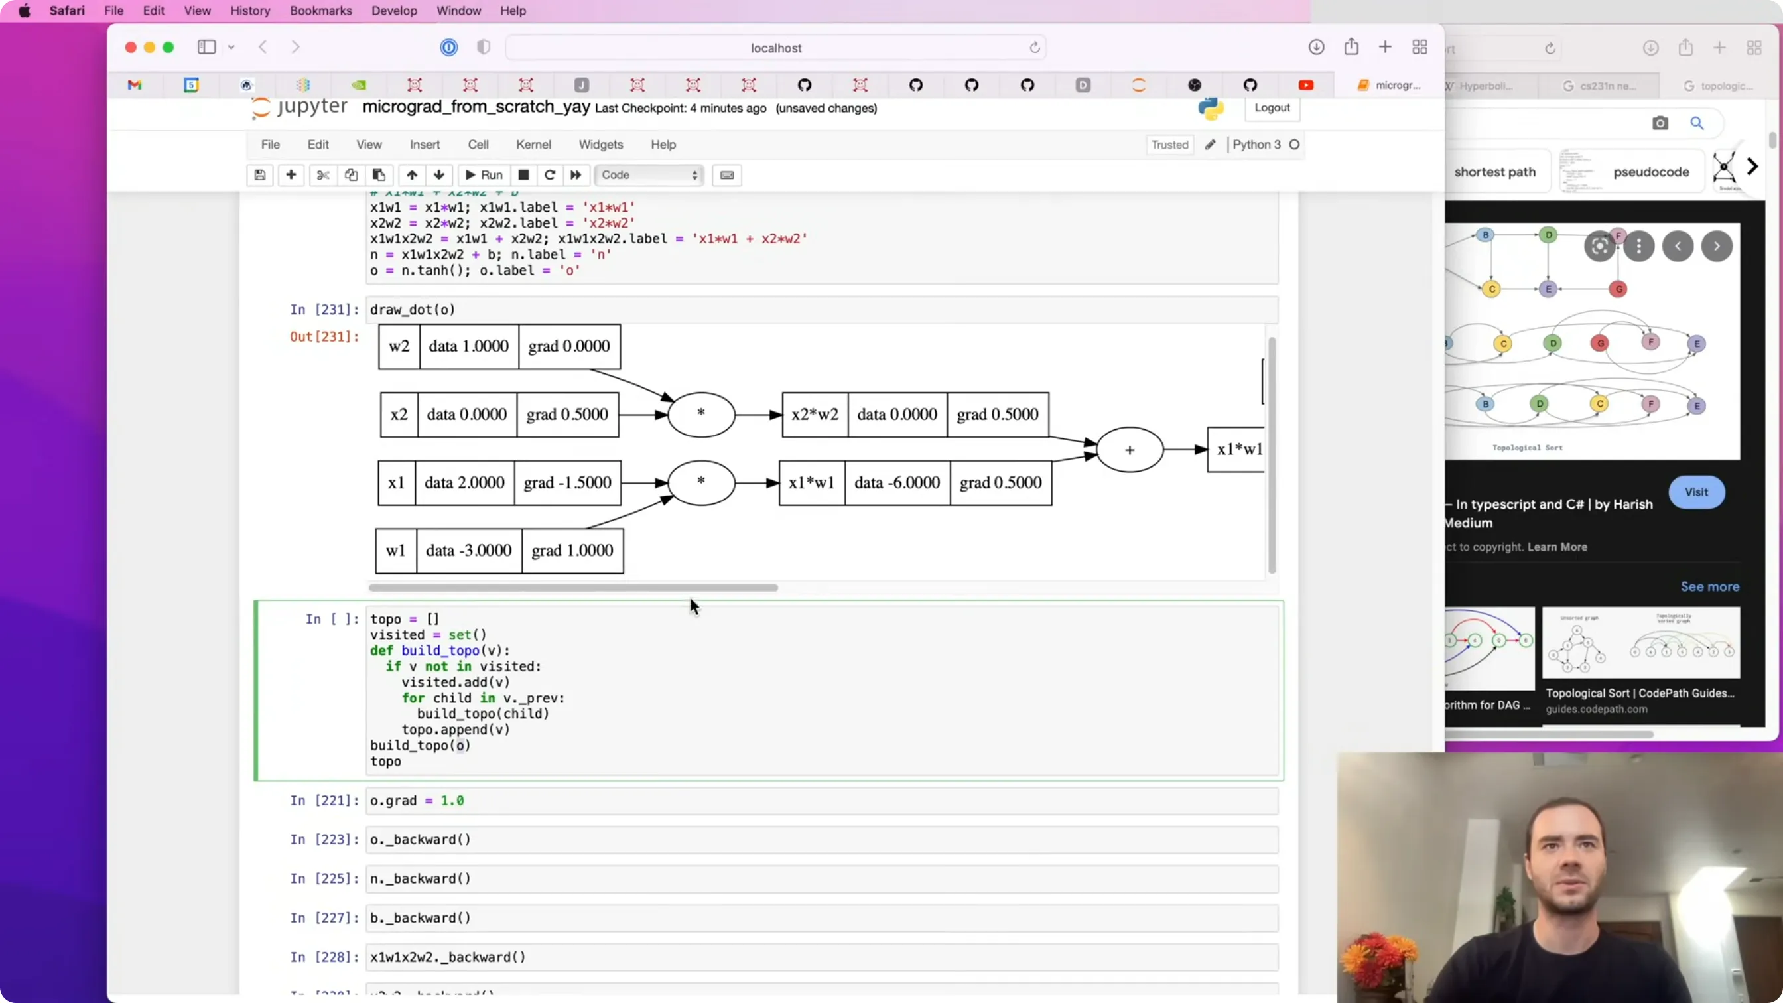Copy selected cells in Jupyter toolbar

pos(351,175)
